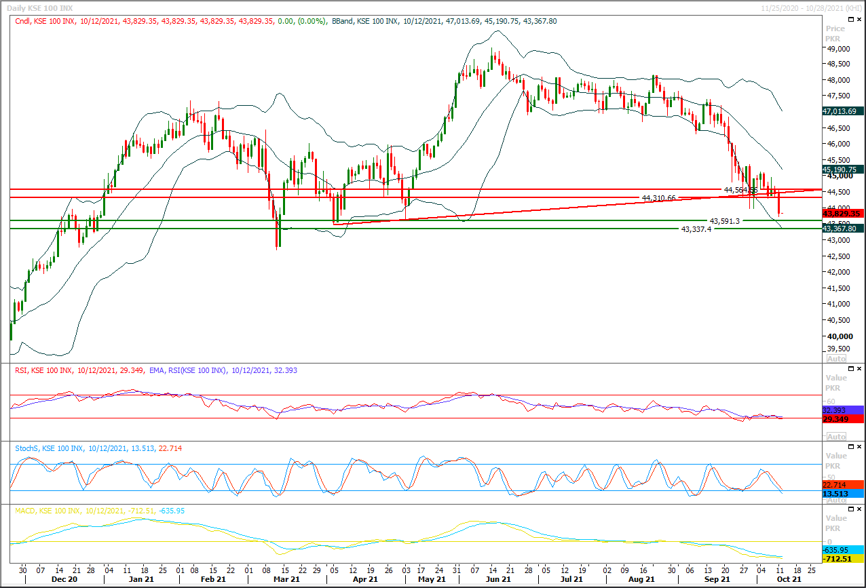This screenshot has width=866, height=588.
Task: Maximize the MACD indicator panel
Action: pos(852,510)
